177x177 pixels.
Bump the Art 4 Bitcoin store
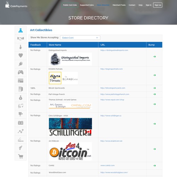tap(154, 149)
